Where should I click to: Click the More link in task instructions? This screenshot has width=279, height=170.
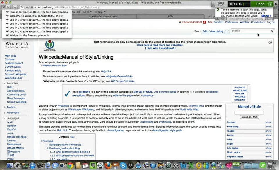[x=266, y=16]
